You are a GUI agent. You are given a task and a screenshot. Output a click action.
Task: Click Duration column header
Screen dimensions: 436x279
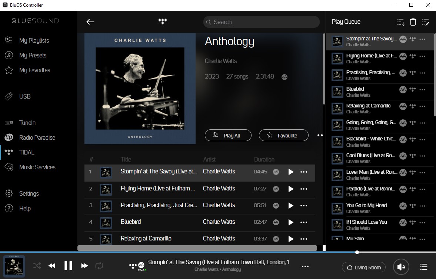[x=264, y=159]
